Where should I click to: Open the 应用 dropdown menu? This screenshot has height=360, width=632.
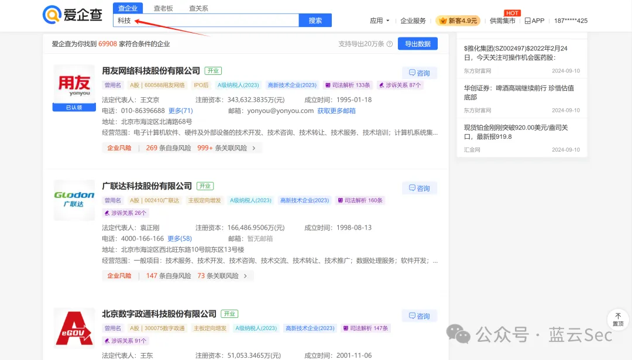pyautogui.click(x=380, y=20)
